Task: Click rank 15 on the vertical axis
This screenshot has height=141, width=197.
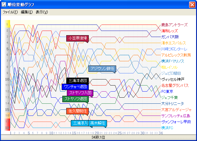Action: point(7,110)
